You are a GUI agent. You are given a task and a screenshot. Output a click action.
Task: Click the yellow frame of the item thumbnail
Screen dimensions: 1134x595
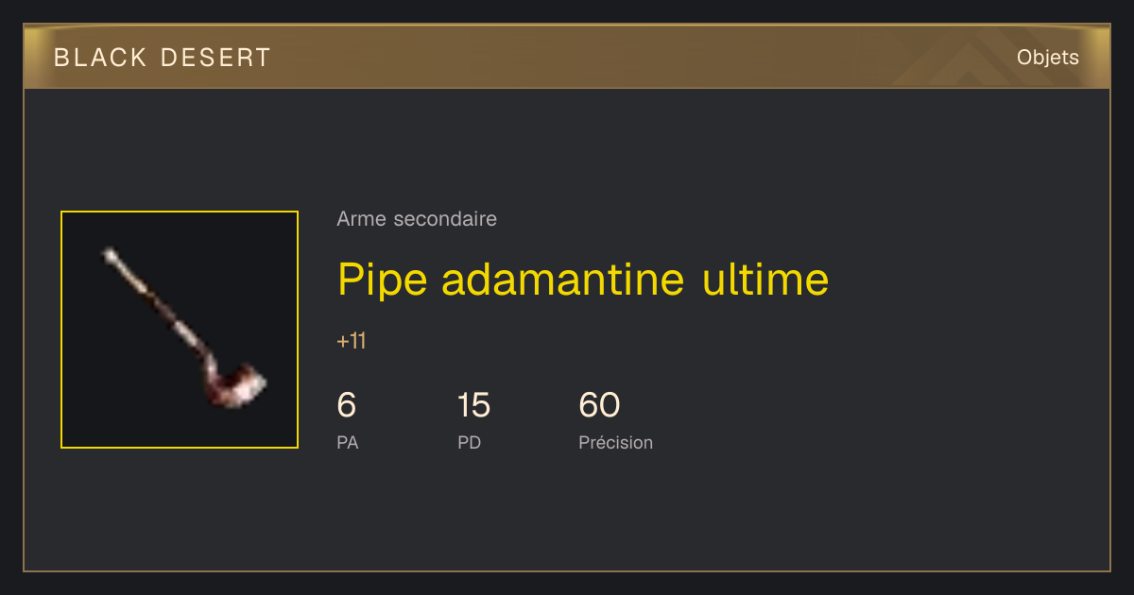coord(180,212)
